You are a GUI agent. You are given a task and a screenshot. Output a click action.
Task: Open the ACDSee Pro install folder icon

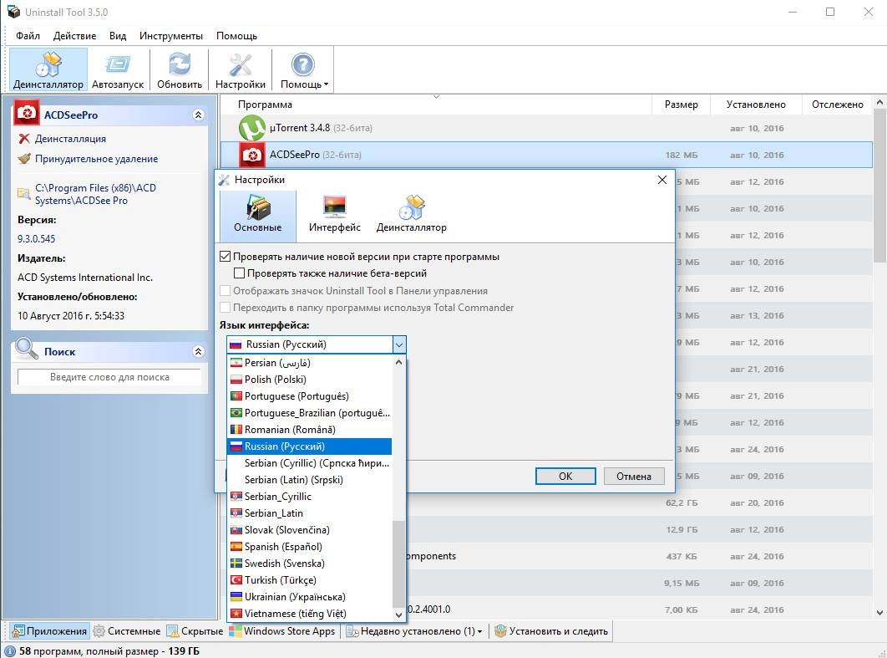click(23, 194)
